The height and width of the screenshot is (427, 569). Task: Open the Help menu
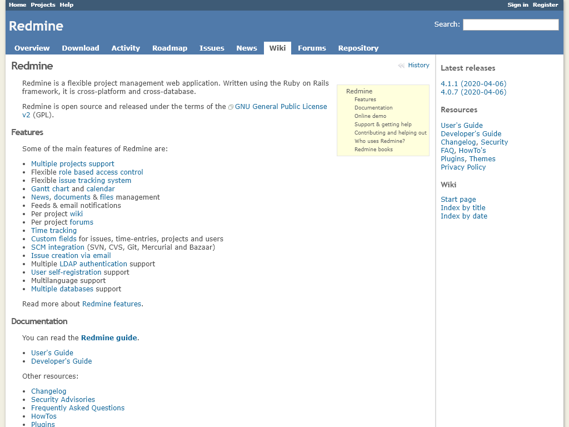(66, 4)
